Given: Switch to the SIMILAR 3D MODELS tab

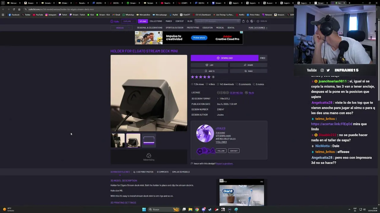Looking at the screenshot, I should (x=181, y=172).
